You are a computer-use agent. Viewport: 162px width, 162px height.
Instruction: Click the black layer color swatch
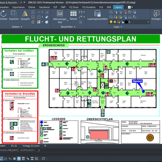click(126, 22)
